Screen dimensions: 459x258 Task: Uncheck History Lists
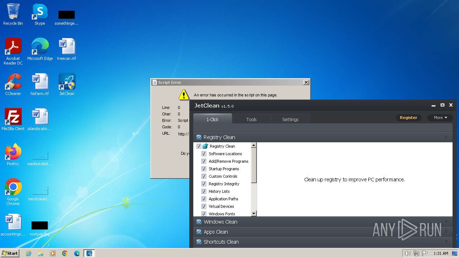coord(204,191)
